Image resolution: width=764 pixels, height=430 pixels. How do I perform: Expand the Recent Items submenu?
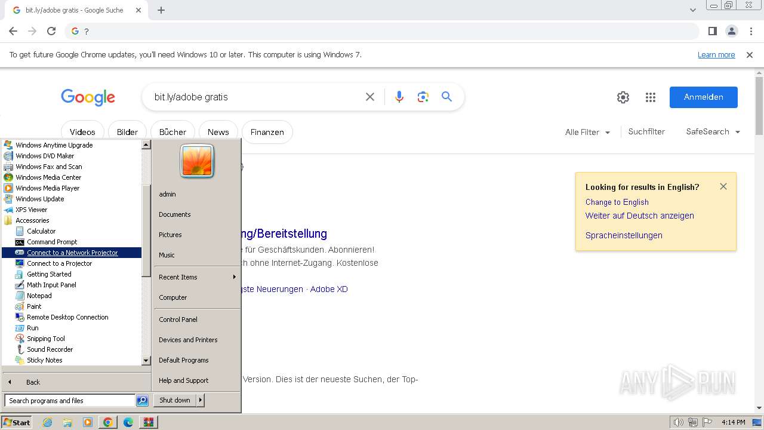(197, 277)
